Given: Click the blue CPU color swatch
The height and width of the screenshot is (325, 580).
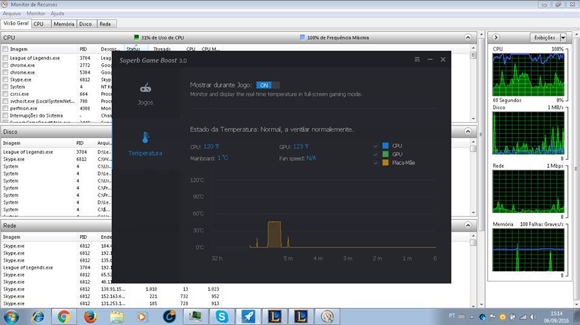Looking at the screenshot, I should 385,145.
